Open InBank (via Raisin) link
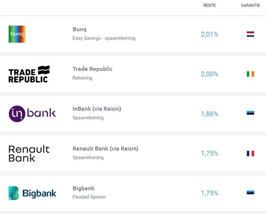Screen dimensions: 266x214 pyautogui.click(x=97, y=109)
